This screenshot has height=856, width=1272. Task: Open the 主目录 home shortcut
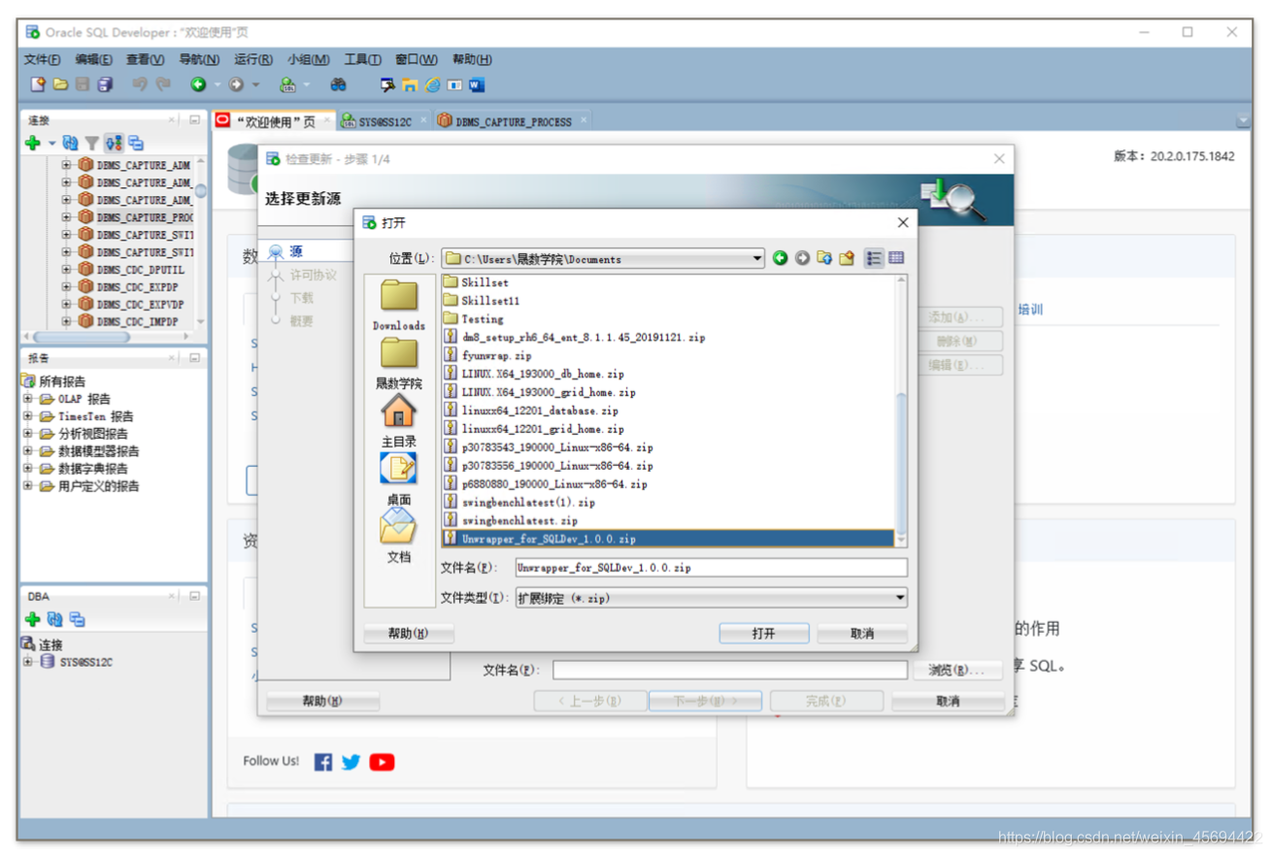399,420
